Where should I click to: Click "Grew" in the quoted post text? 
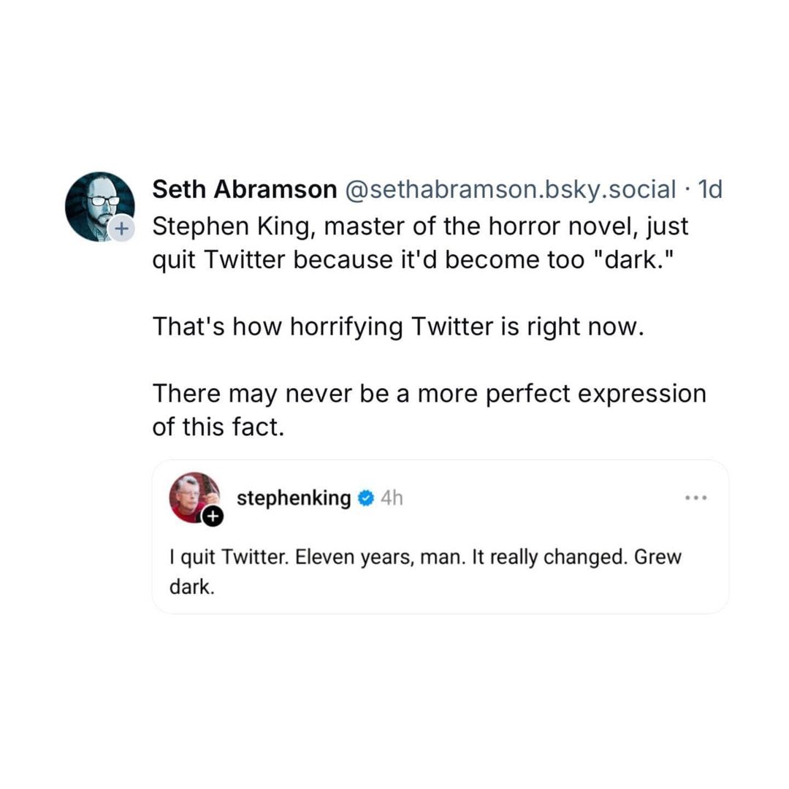coord(657,557)
